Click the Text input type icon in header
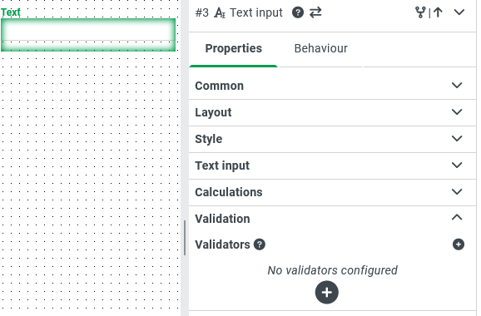 click(220, 12)
